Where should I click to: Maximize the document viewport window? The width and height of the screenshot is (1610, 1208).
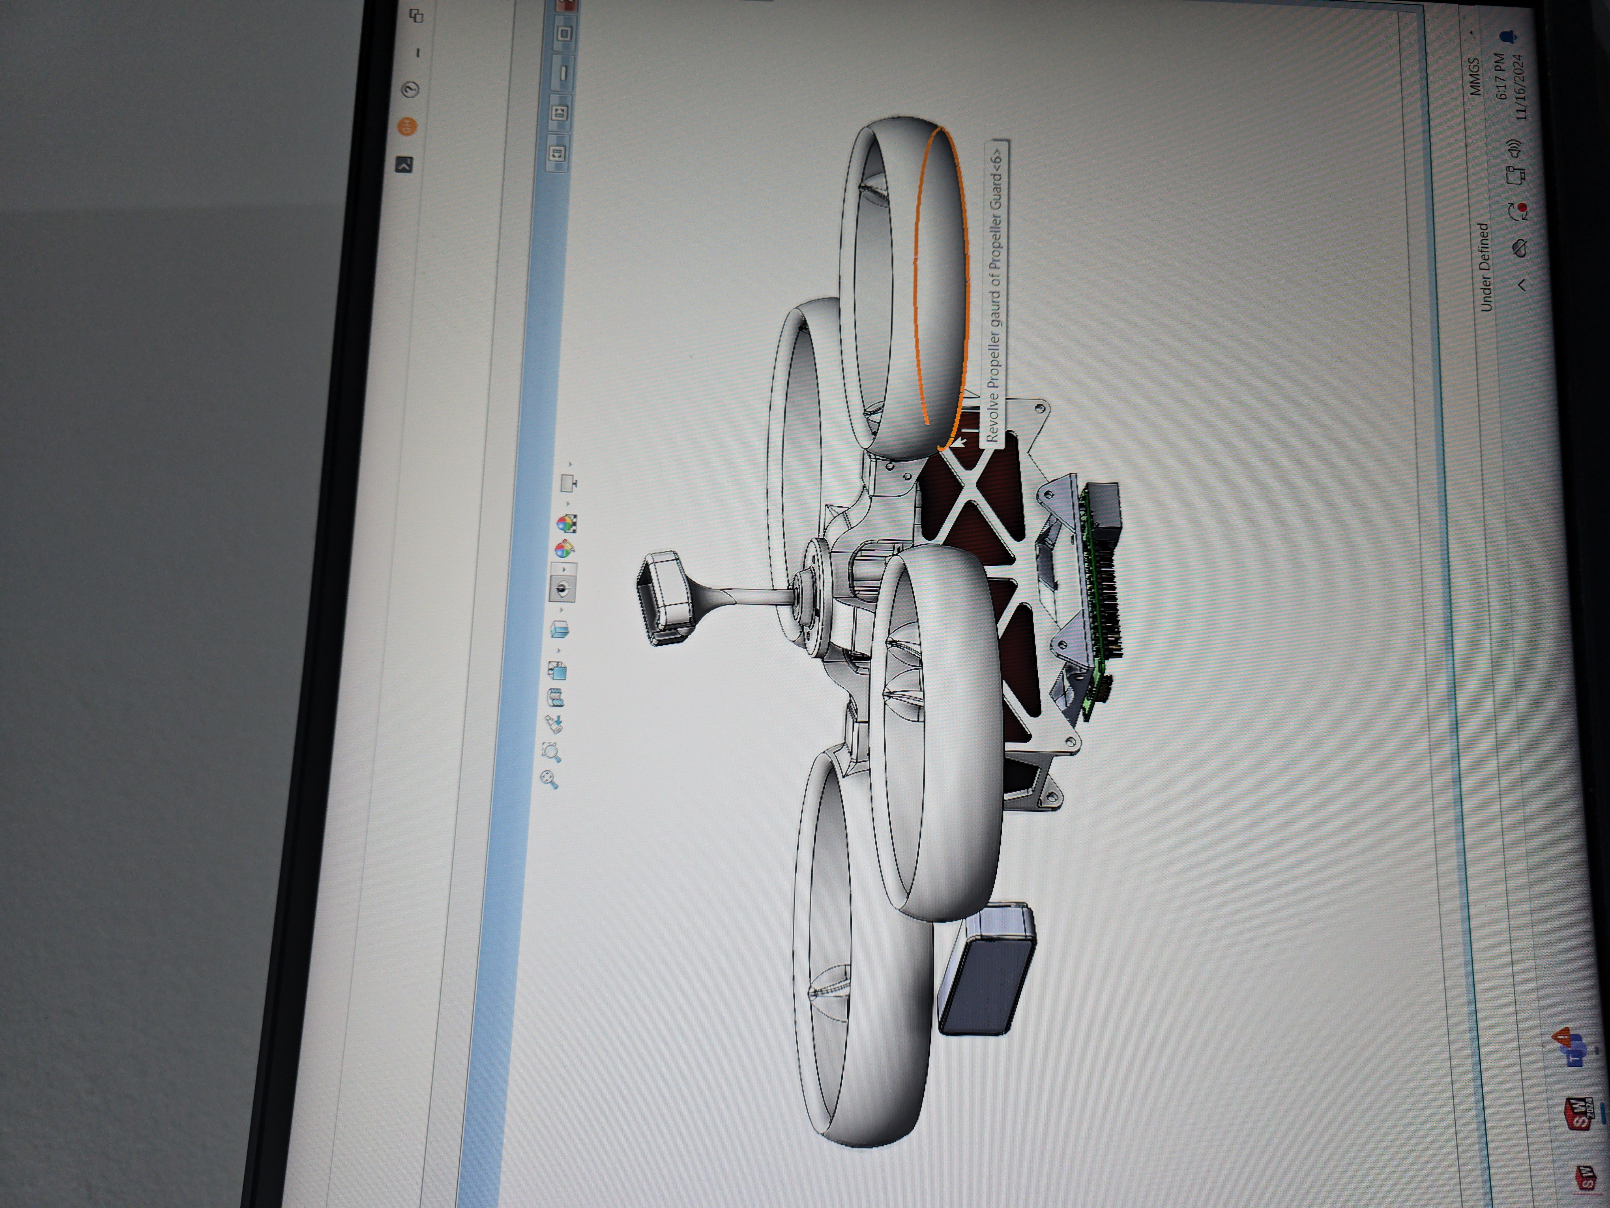pyautogui.click(x=565, y=33)
